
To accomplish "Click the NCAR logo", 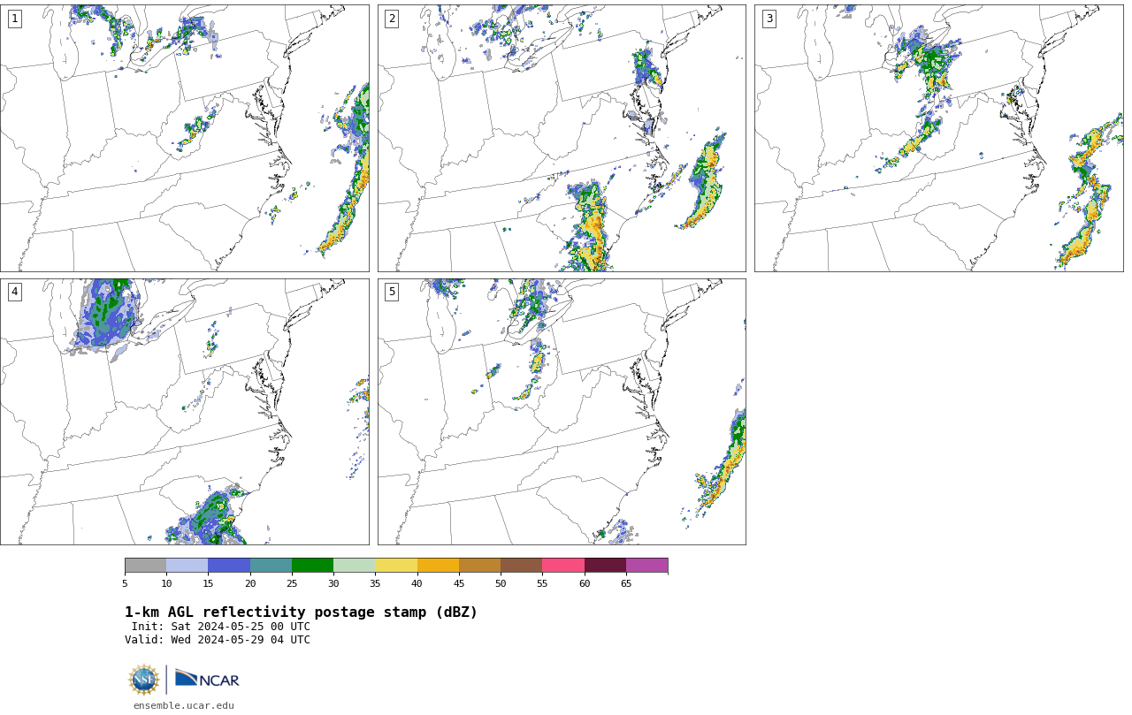I will pos(207,680).
